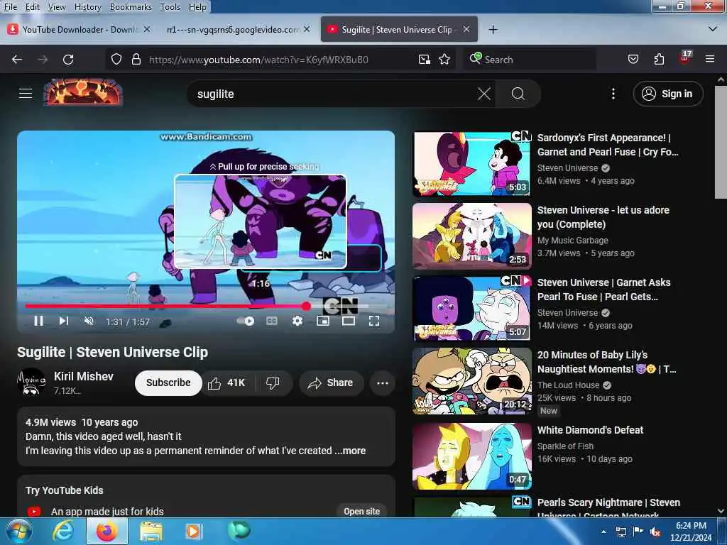Open the History menu

tap(87, 7)
